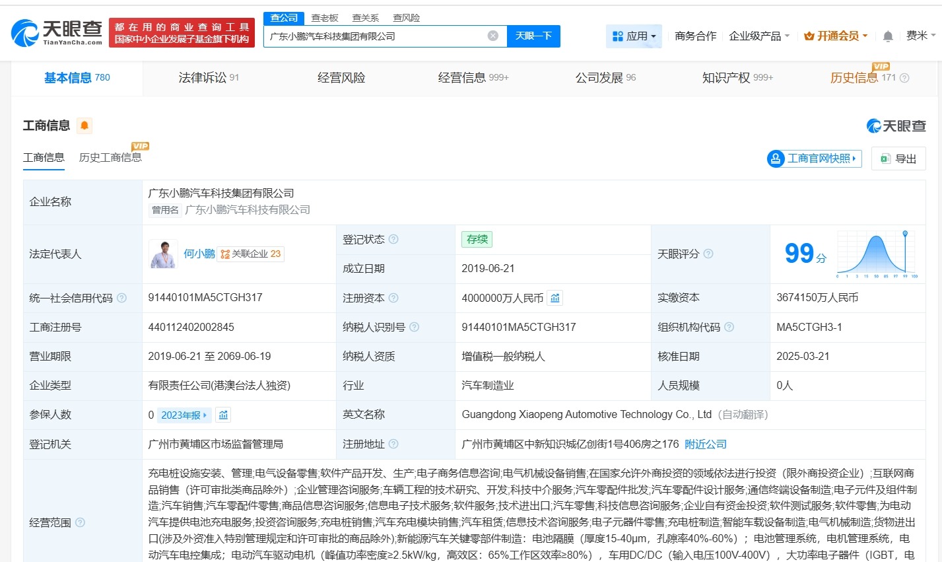
Task: Click the grid icon beside 应用
Action: pos(617,36)
